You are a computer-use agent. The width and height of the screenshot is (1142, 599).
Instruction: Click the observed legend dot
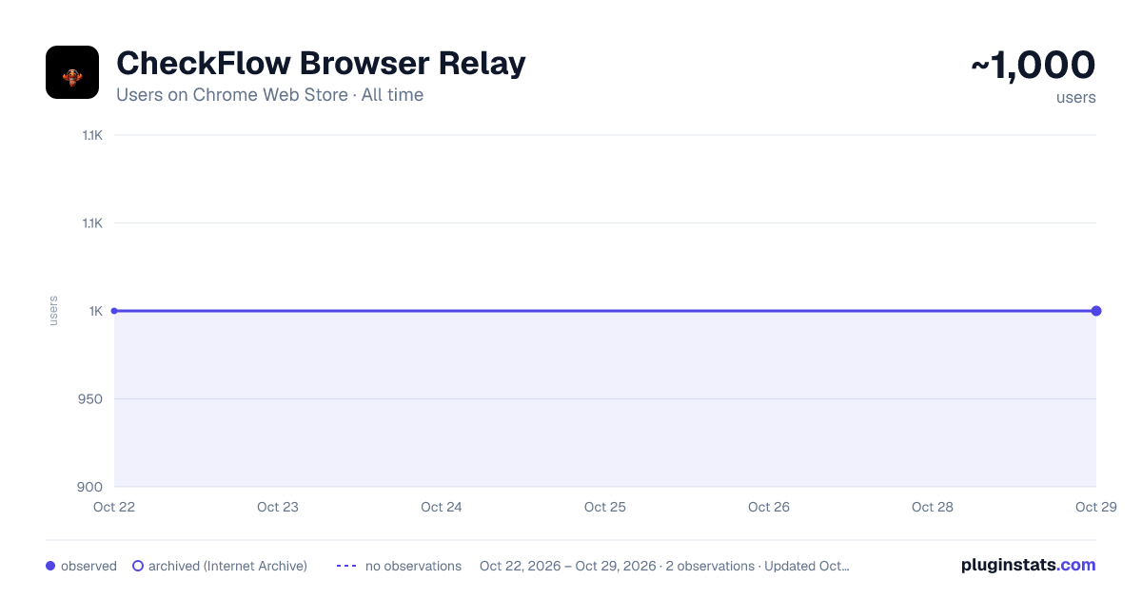point(50,566)
